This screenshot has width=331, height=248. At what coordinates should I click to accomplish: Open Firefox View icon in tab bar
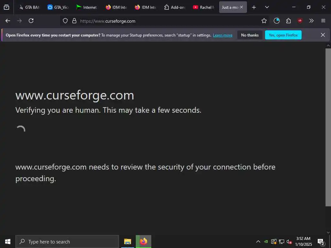(6, 7)
